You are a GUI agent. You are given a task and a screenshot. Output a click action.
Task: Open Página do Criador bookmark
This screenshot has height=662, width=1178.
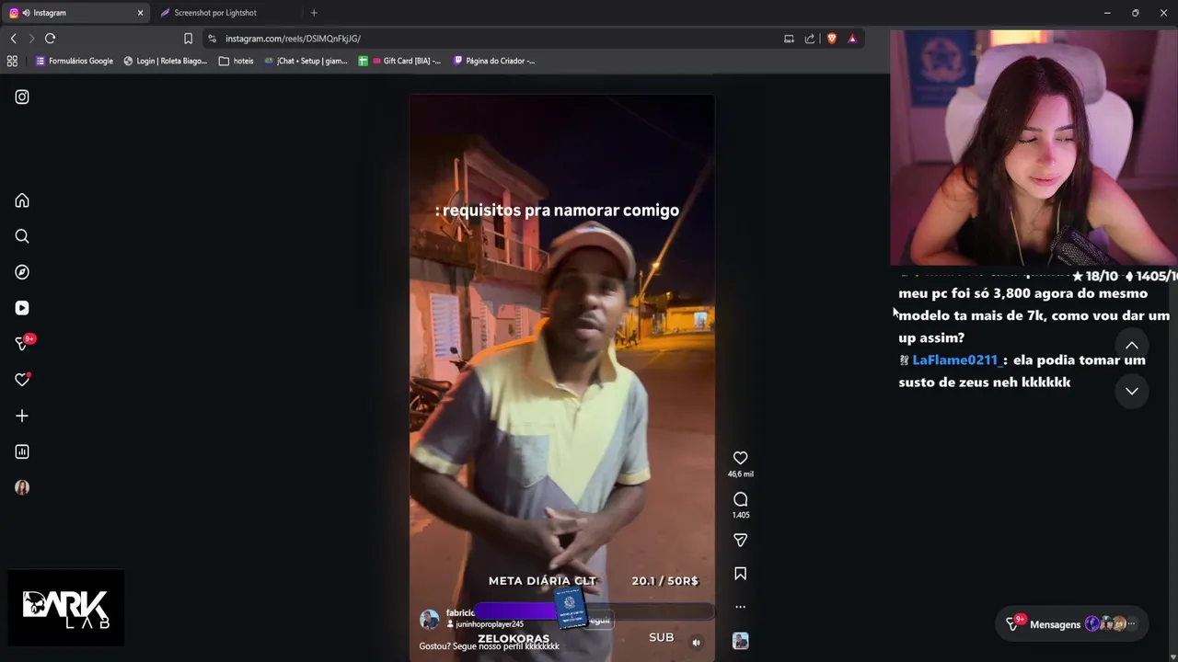(494, 61)
